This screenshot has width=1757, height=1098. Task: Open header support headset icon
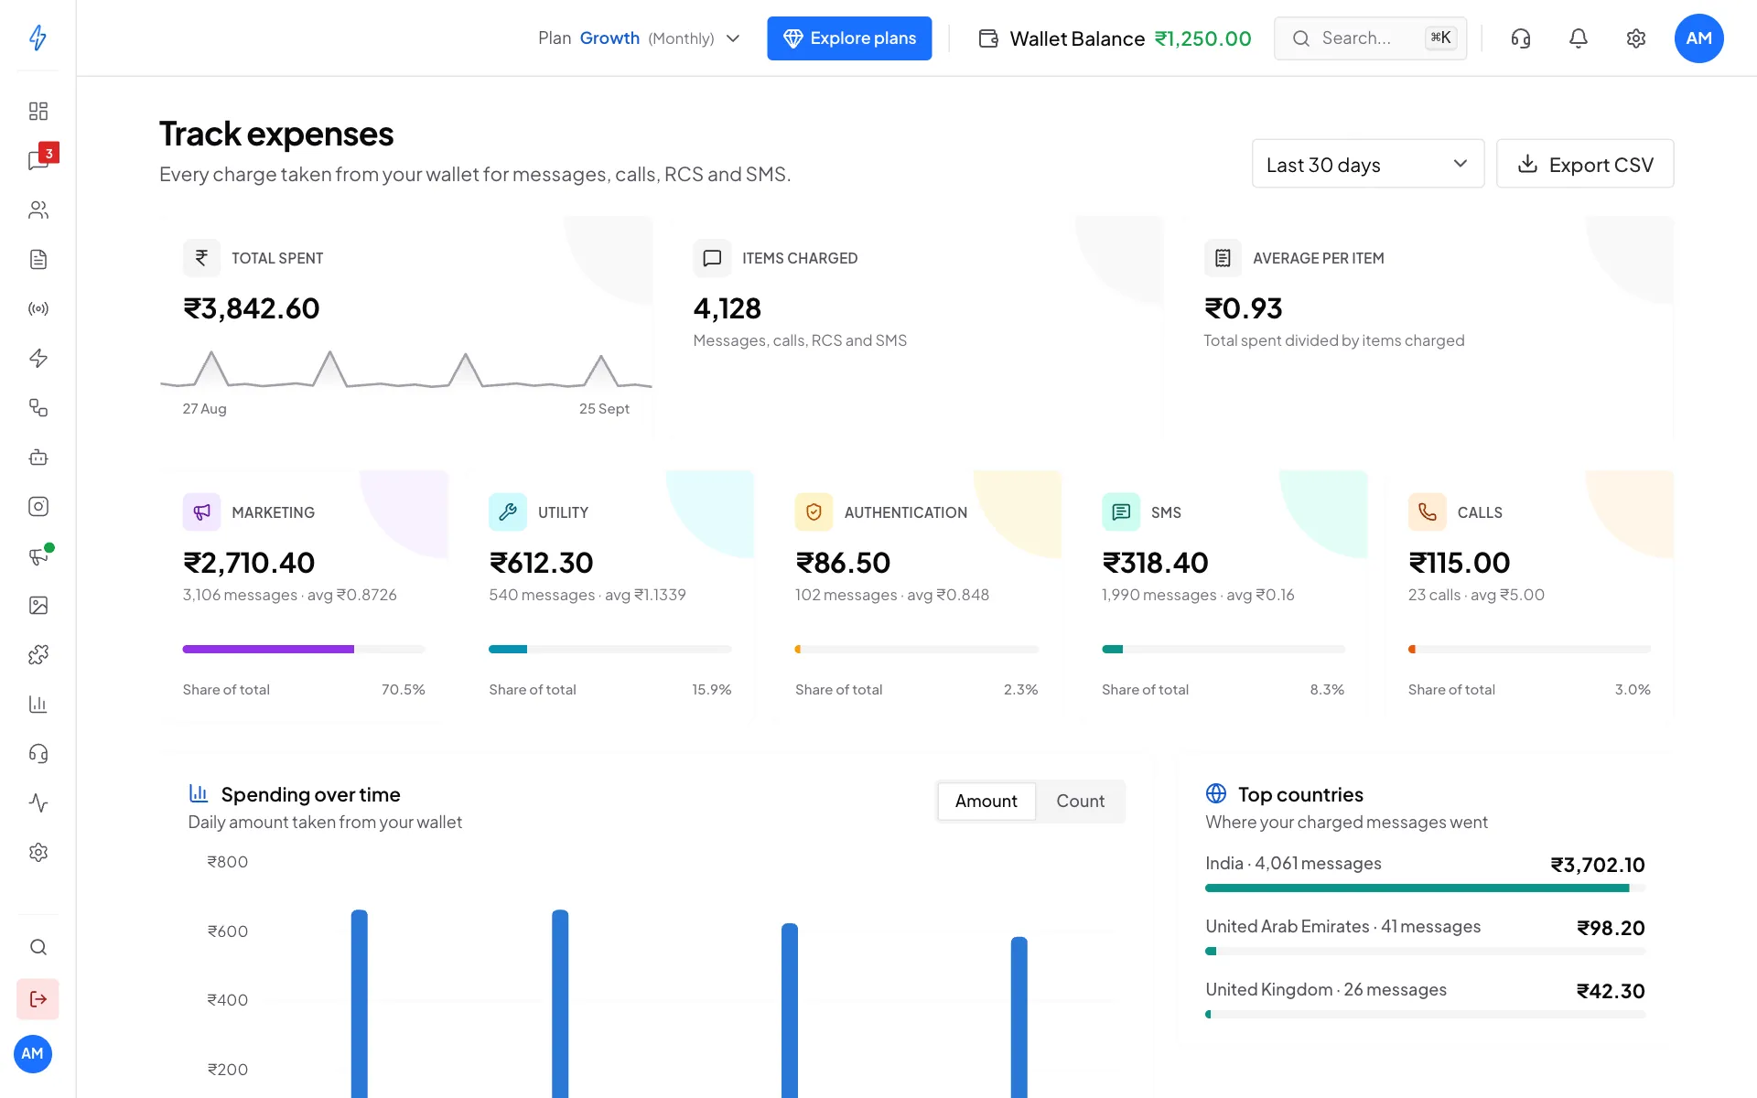pos(1520,38)
